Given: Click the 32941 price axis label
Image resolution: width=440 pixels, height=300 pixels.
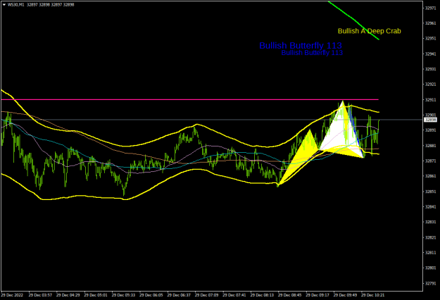Looking at the screenshot, I should 430,54.
